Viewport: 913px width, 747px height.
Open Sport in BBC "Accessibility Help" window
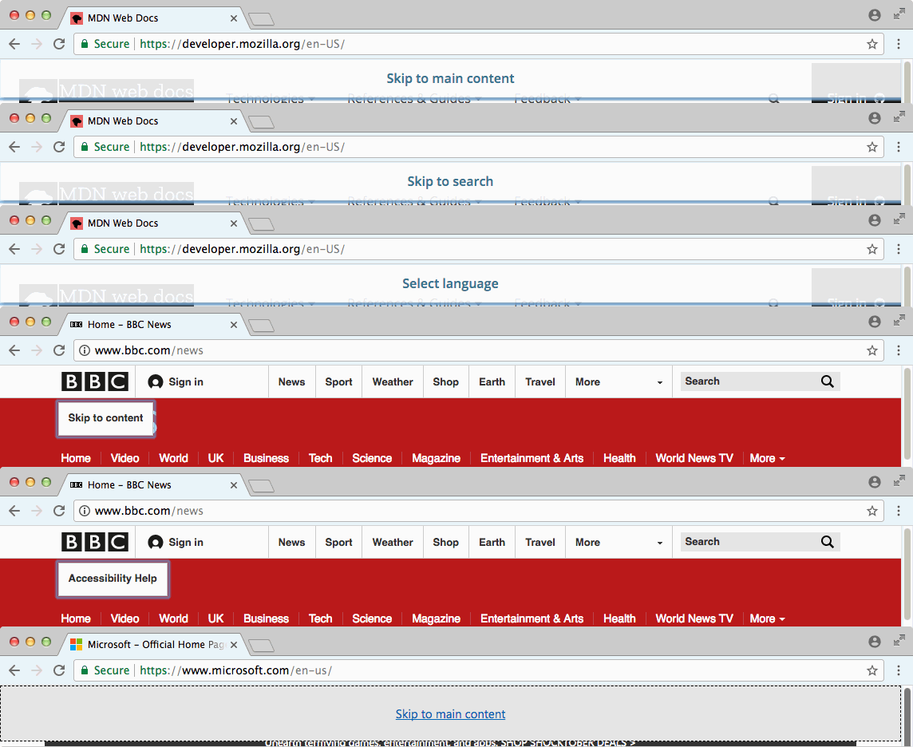[338, 542]
